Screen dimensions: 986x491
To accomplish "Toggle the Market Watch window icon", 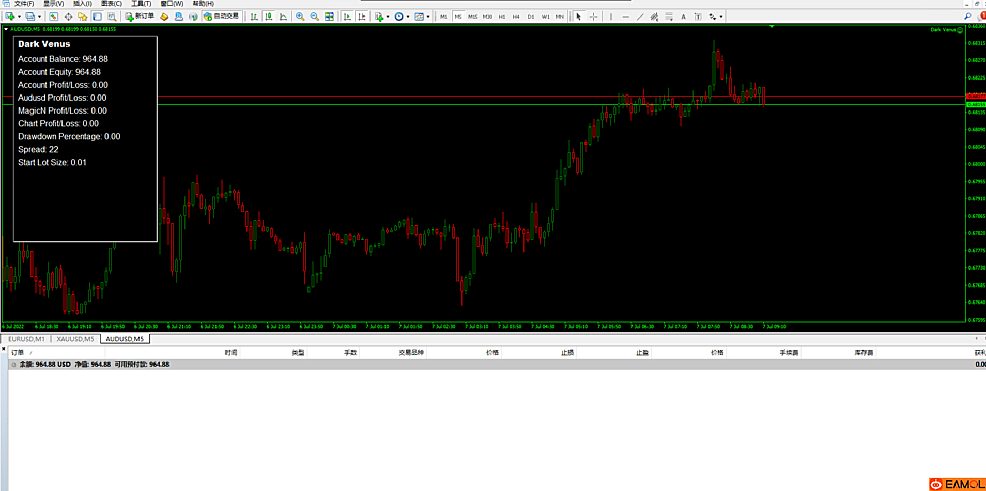I will click(x=53, y=17).
